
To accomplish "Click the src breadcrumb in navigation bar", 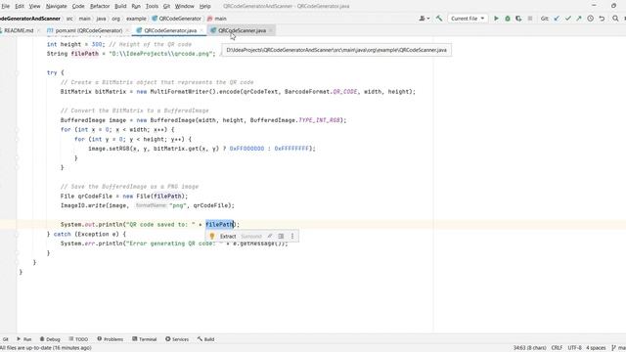I will pyautogui.click(x=69, y=19).
